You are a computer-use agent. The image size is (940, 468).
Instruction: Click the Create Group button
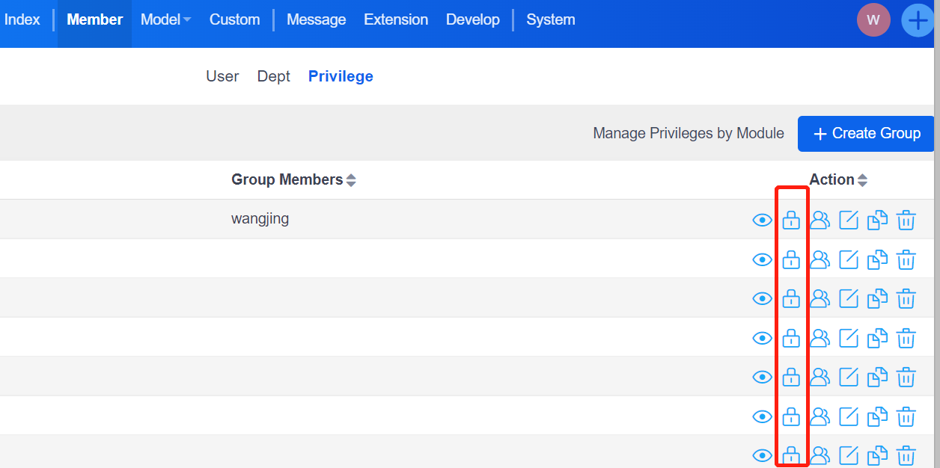866,133
